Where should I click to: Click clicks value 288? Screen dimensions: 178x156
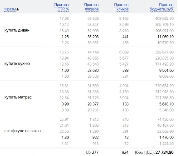125,70
